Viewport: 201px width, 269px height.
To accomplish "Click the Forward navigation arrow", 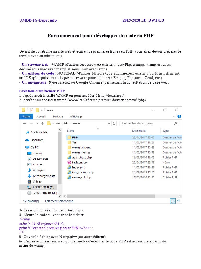I will tap(31, 123).
